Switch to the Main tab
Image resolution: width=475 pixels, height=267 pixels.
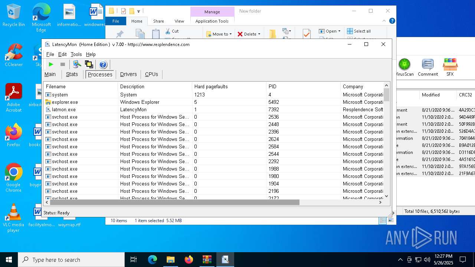point(50,74)
